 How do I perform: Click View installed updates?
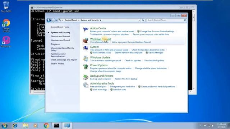[154, 61]
